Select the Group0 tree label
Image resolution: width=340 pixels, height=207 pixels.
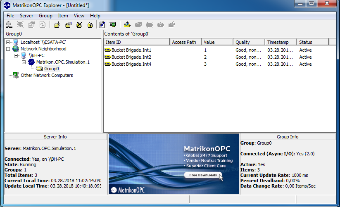[51, 69]
